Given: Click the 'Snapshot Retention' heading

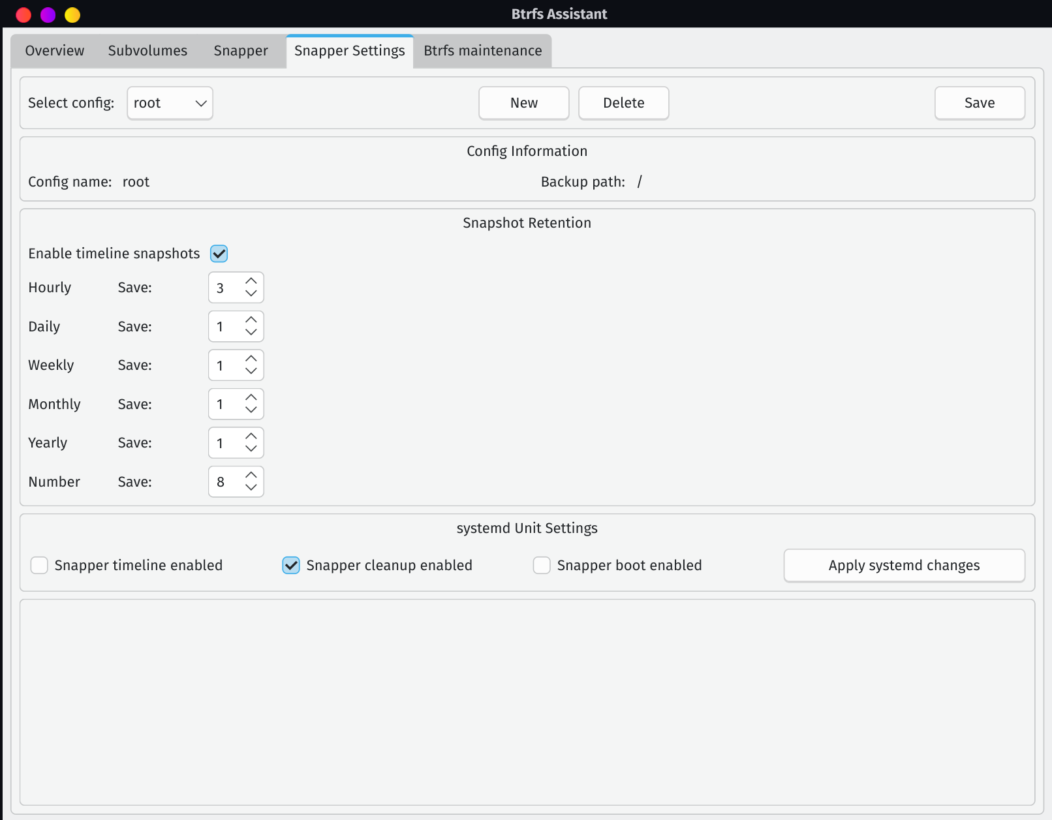Looking at the screenshot, I should (527, 223).
